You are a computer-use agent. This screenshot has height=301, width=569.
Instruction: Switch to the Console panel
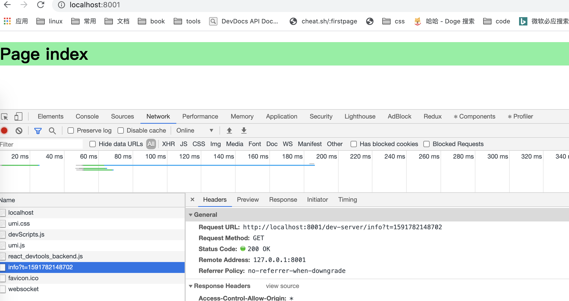tap(87, 116)
